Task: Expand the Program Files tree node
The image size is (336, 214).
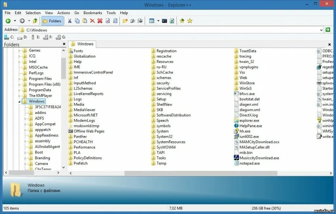Action: pos(19,79)
